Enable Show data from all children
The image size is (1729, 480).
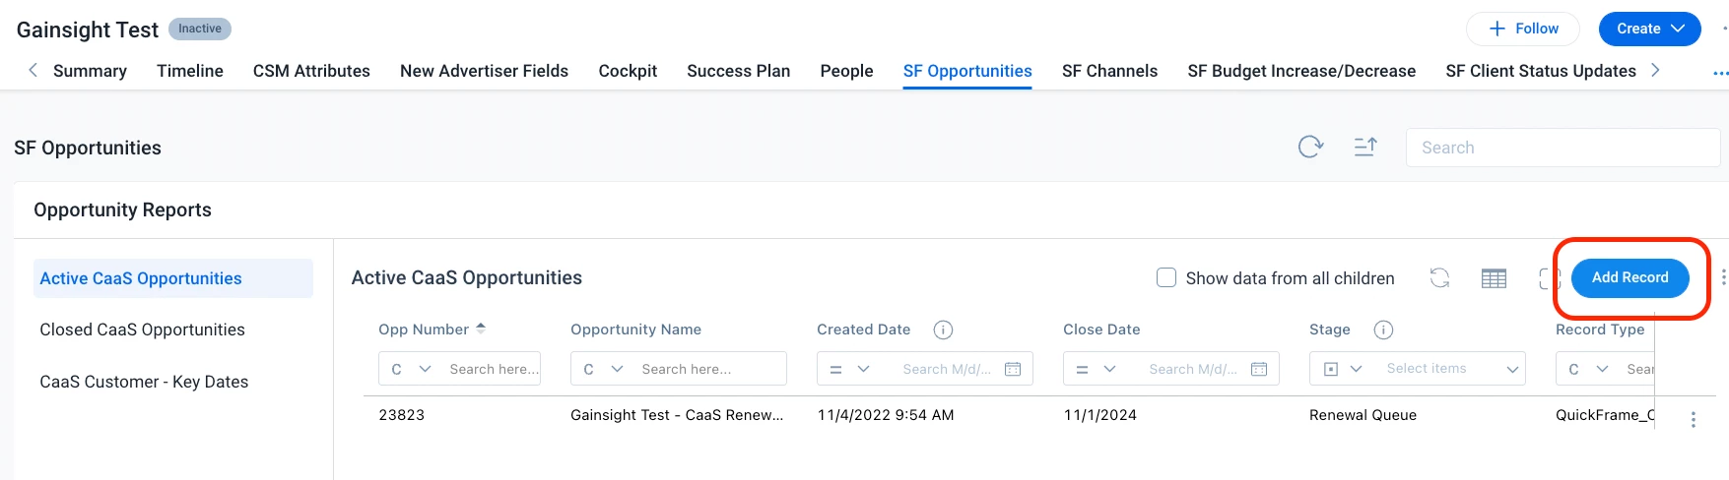point(1166,277)
